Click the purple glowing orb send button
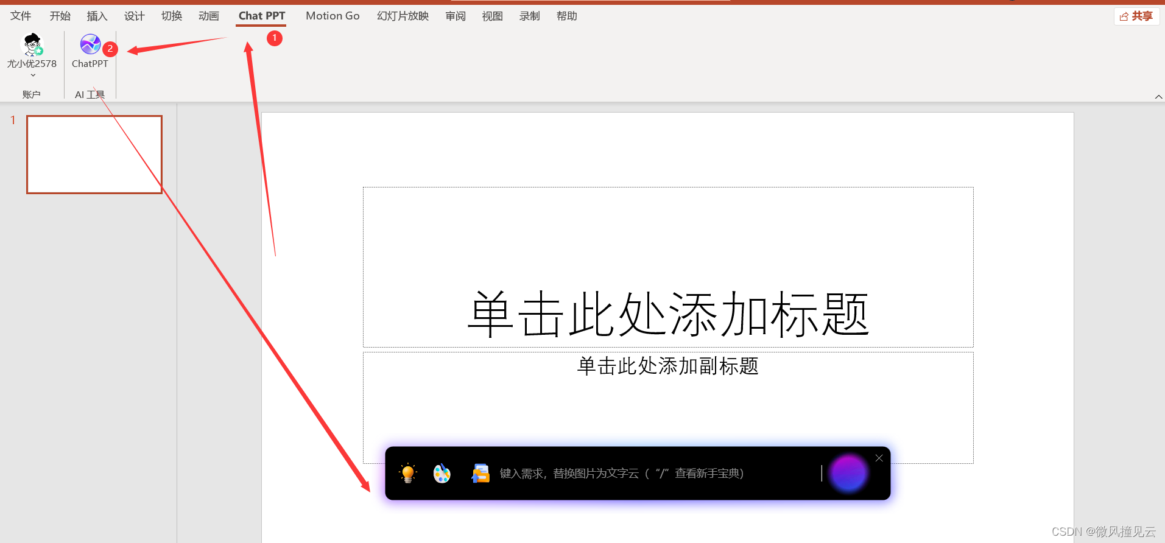 click(x=848, y=473)
